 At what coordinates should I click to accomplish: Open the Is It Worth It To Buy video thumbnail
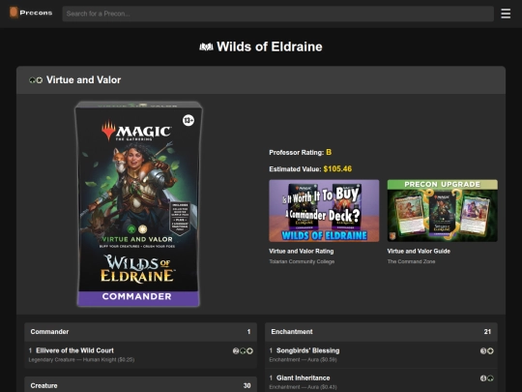[x=324, y=211]
